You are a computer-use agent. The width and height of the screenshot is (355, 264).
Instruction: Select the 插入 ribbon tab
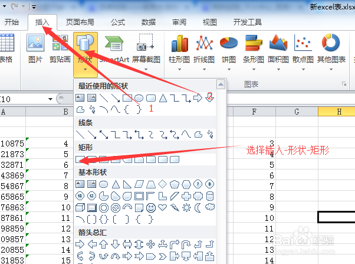click(x=42, y=22)
